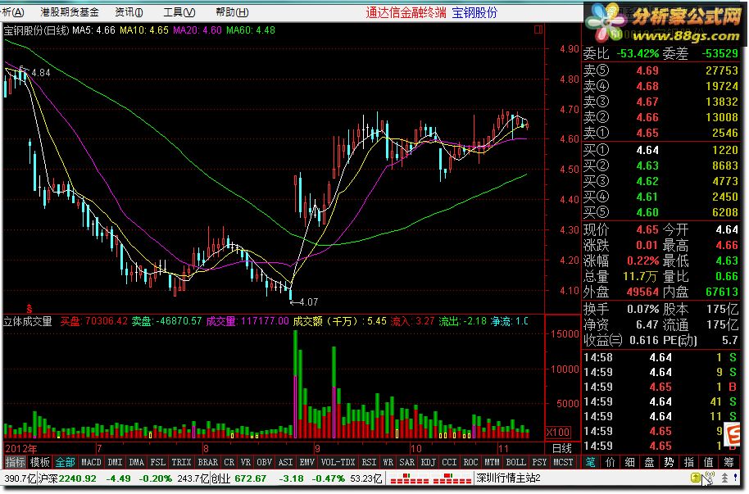Image resolution: width=749 pixels, height=494 pixels.
Task: Click the first red market-breadth bar indicator
Action: [x=409, y=478]
